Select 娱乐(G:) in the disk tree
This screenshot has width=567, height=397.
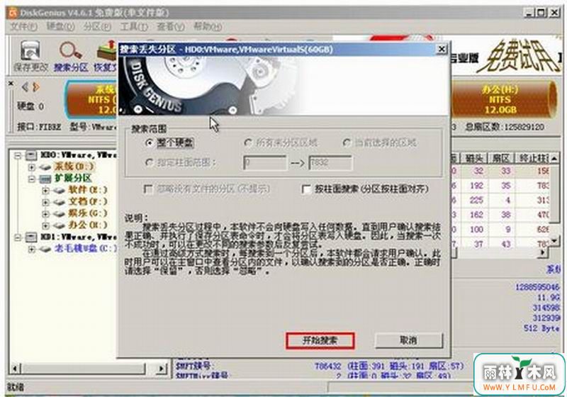pyautogui.click(x=88, y=213)
